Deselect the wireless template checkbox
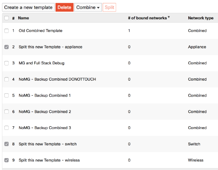218x170 pixels. point(6,160)
